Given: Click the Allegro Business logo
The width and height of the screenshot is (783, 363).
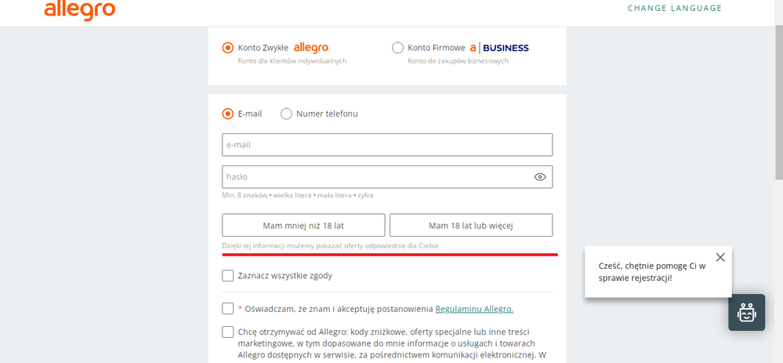Looking at the screenshot, I should (499, 48).
